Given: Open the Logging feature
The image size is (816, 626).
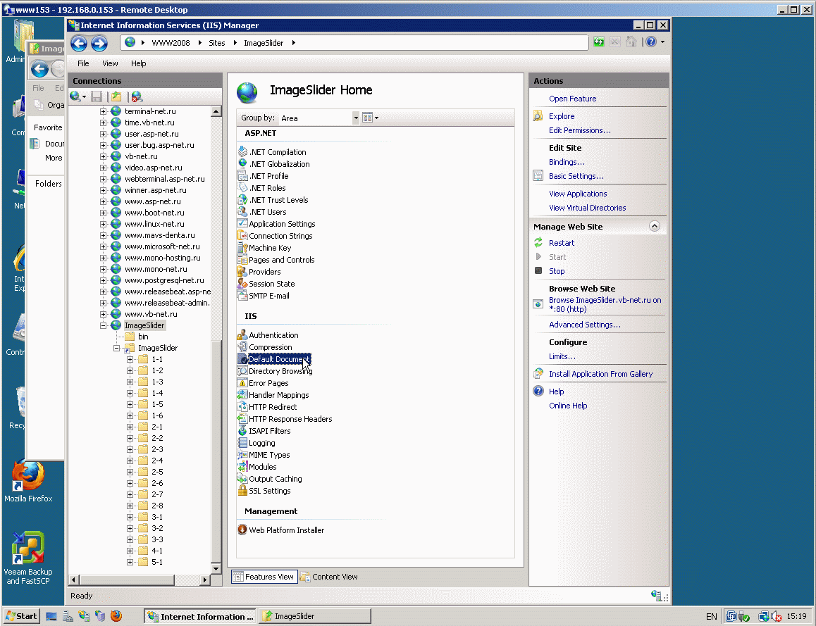Looking at the screenshot, I should (x=256, y=442).
